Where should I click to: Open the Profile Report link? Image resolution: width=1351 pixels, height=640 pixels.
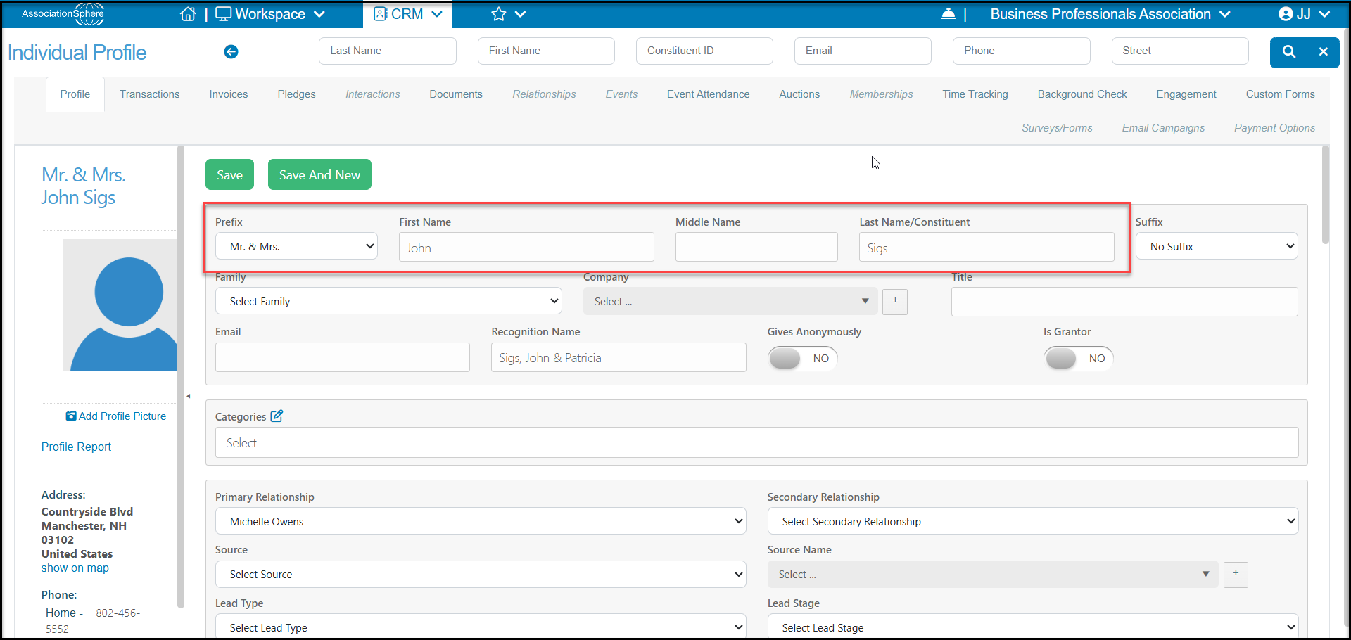(x=76, y=447)
